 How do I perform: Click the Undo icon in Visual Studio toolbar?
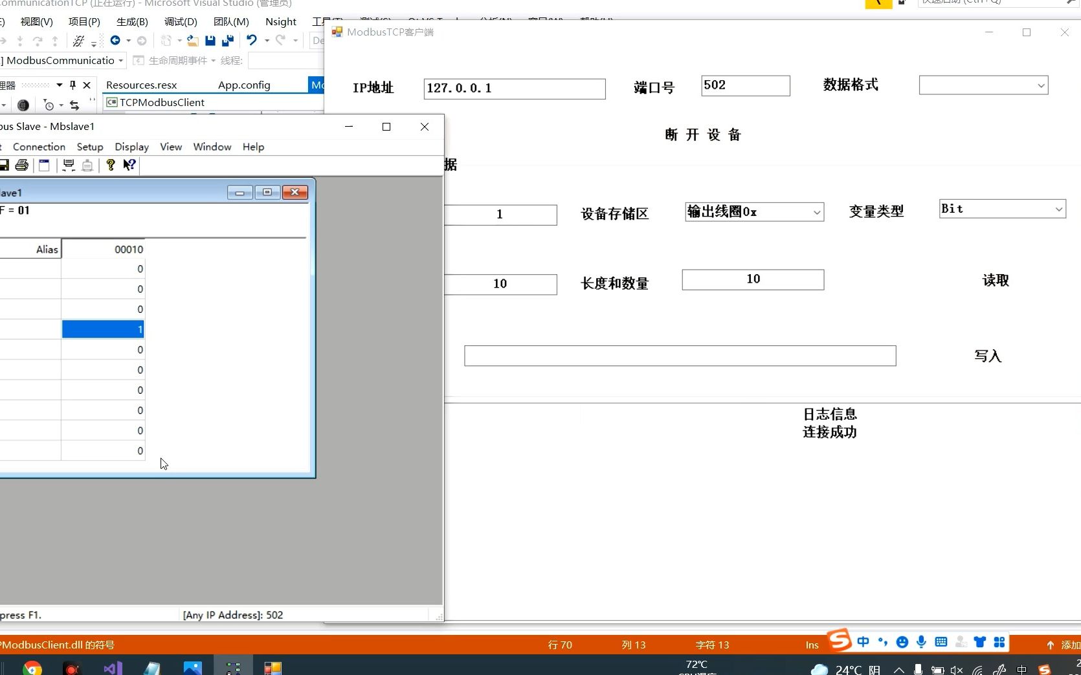coord(252,40)
